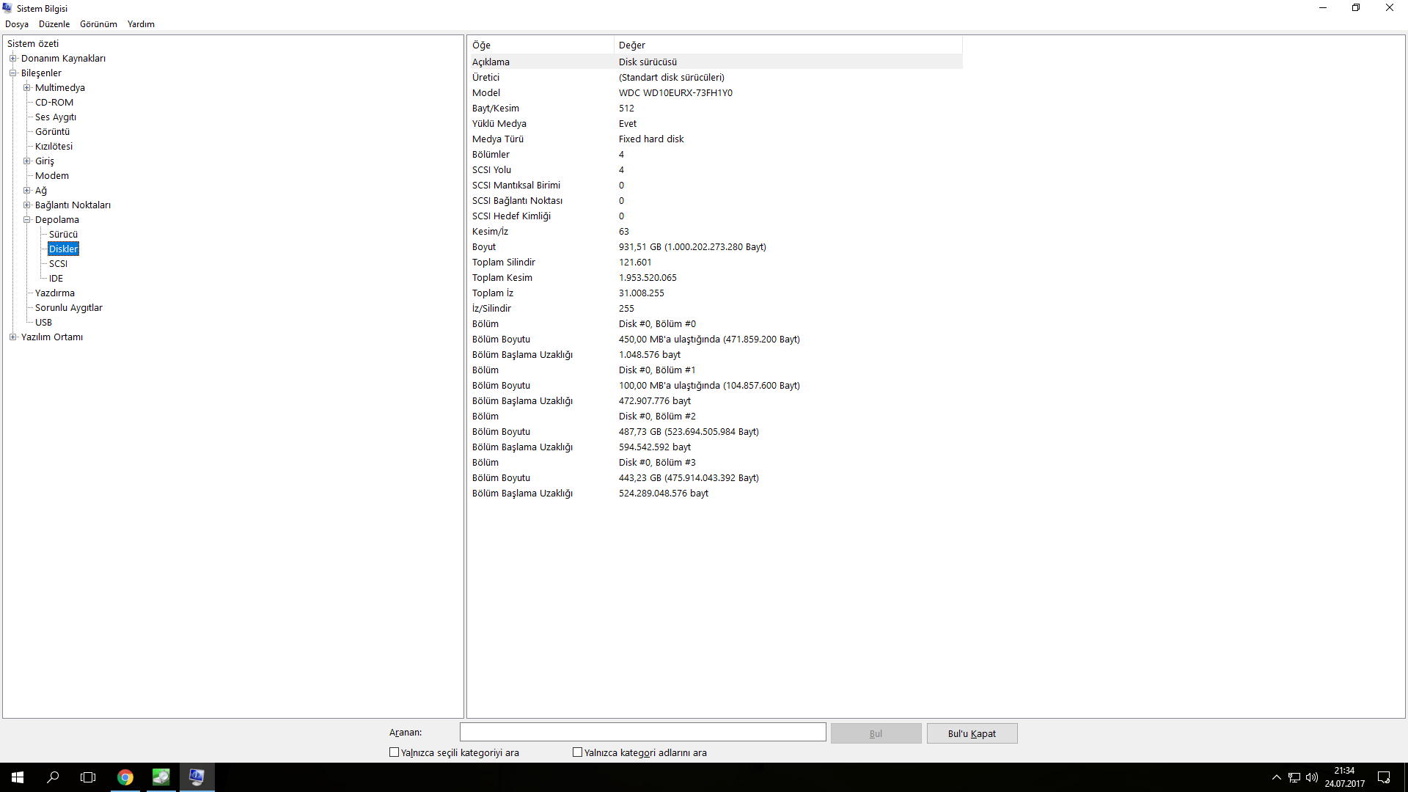Image resolution: width=1408 pixels, height=792 pixels.
Task: Expand the Multimedya node
Action: (26, 88)
